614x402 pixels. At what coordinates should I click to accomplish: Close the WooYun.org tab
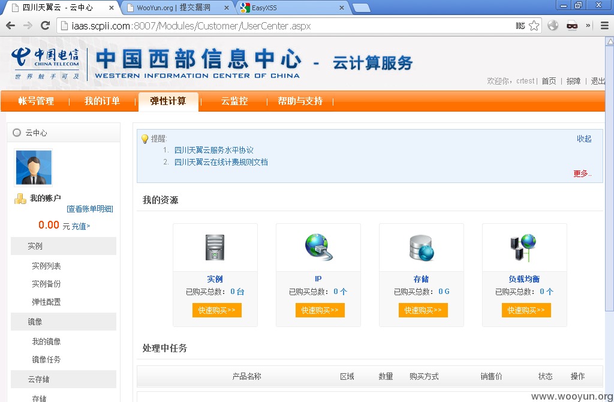[226, 7]
